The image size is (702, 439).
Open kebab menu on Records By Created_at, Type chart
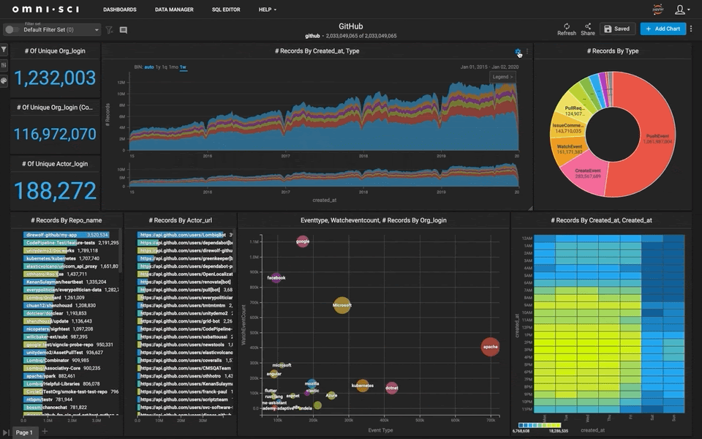click(x=527, y=51)
